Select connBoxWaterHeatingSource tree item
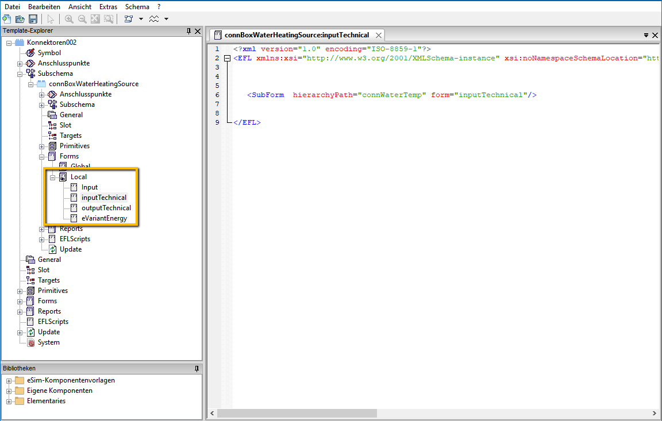The width and height of the screenshot is (662, 421). [93, 83]
